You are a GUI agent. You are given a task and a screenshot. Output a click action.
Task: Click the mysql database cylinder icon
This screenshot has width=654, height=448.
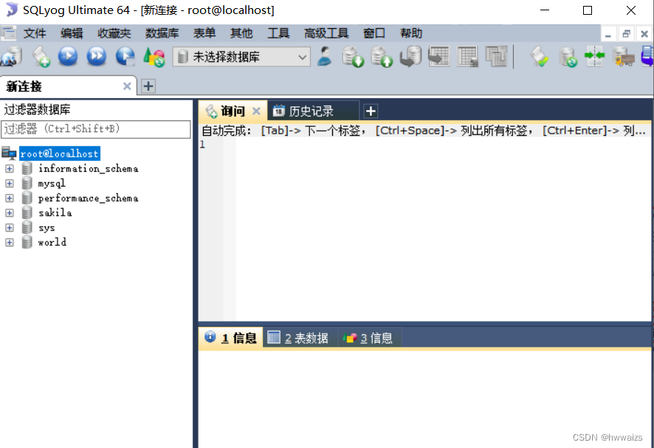tap(27, 183)
